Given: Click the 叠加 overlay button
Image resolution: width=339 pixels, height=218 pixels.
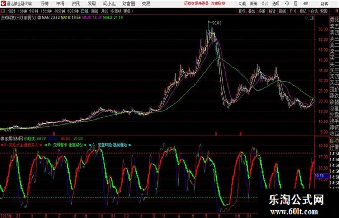Looking at the screenshot, I should coord(252,11).
